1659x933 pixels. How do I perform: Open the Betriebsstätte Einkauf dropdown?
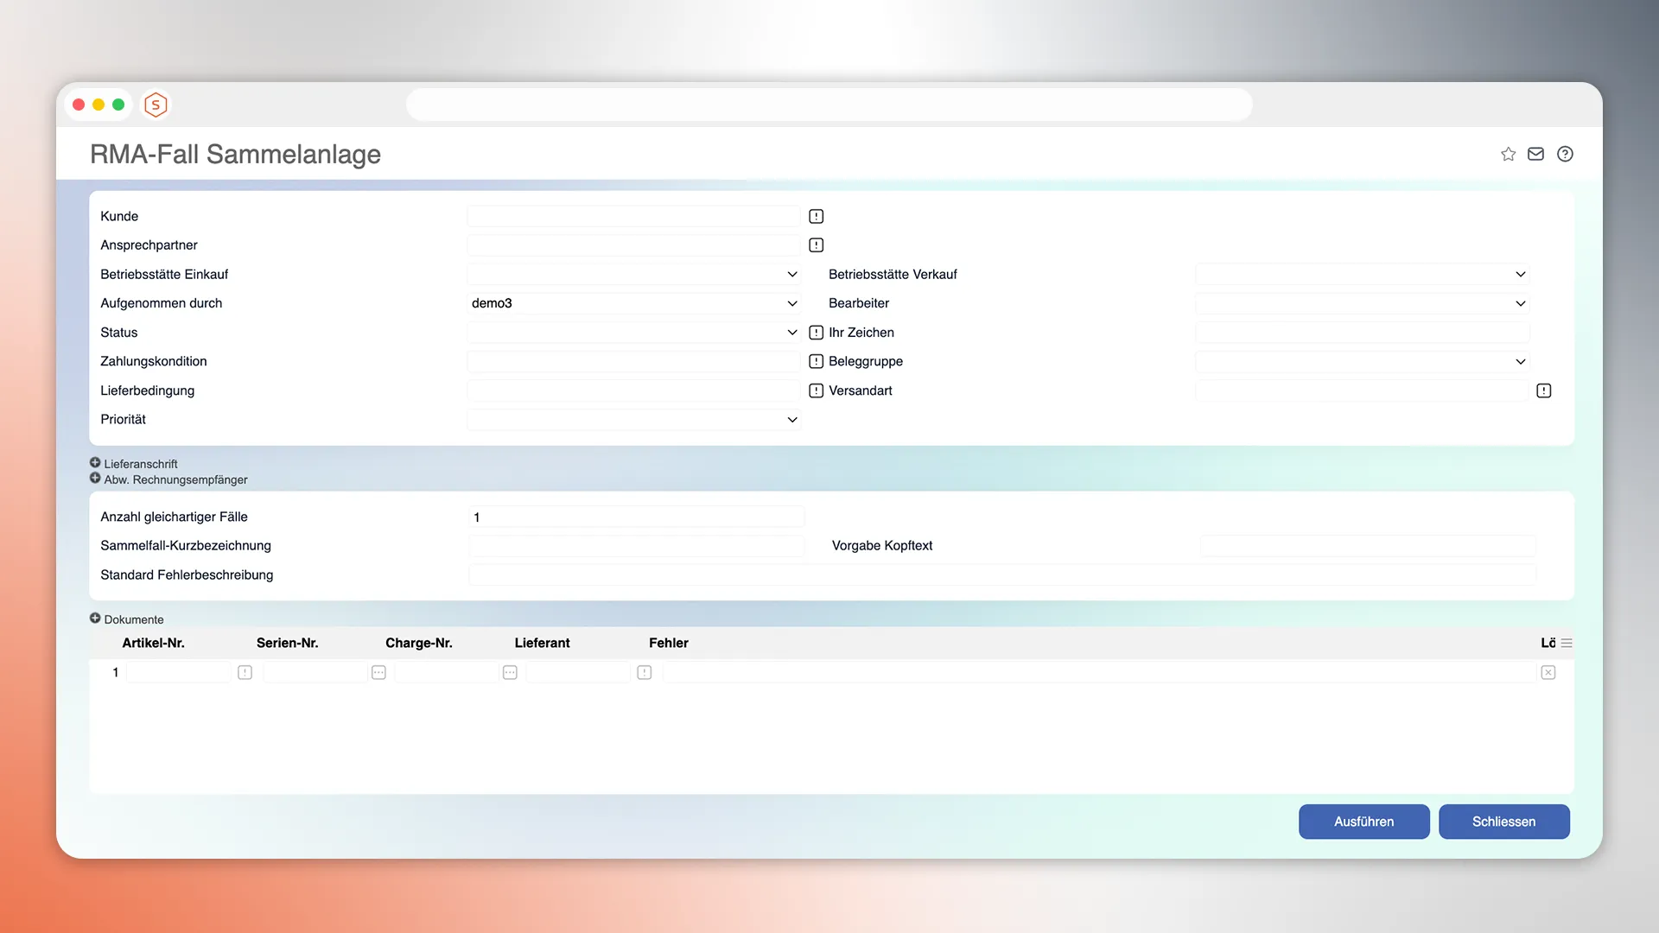(633, 274)
